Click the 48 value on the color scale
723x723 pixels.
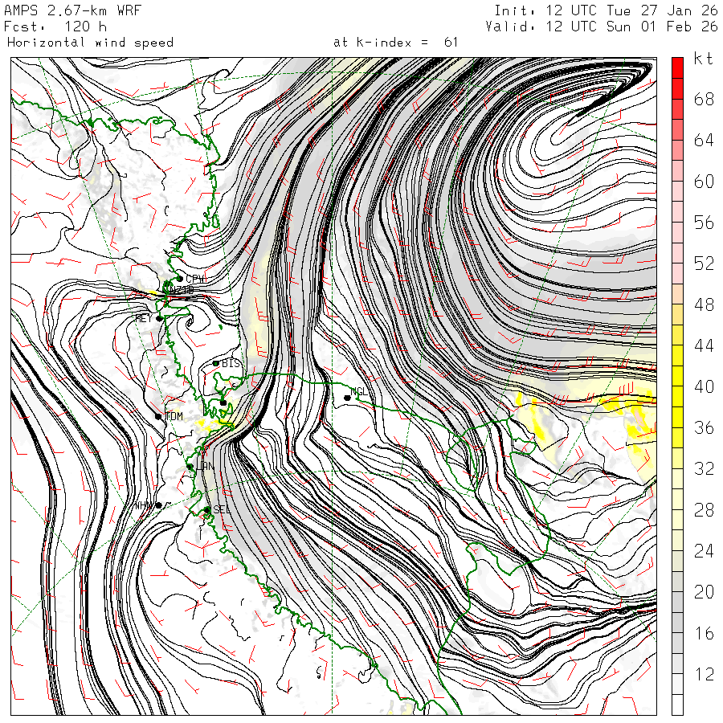coord(704,304)
